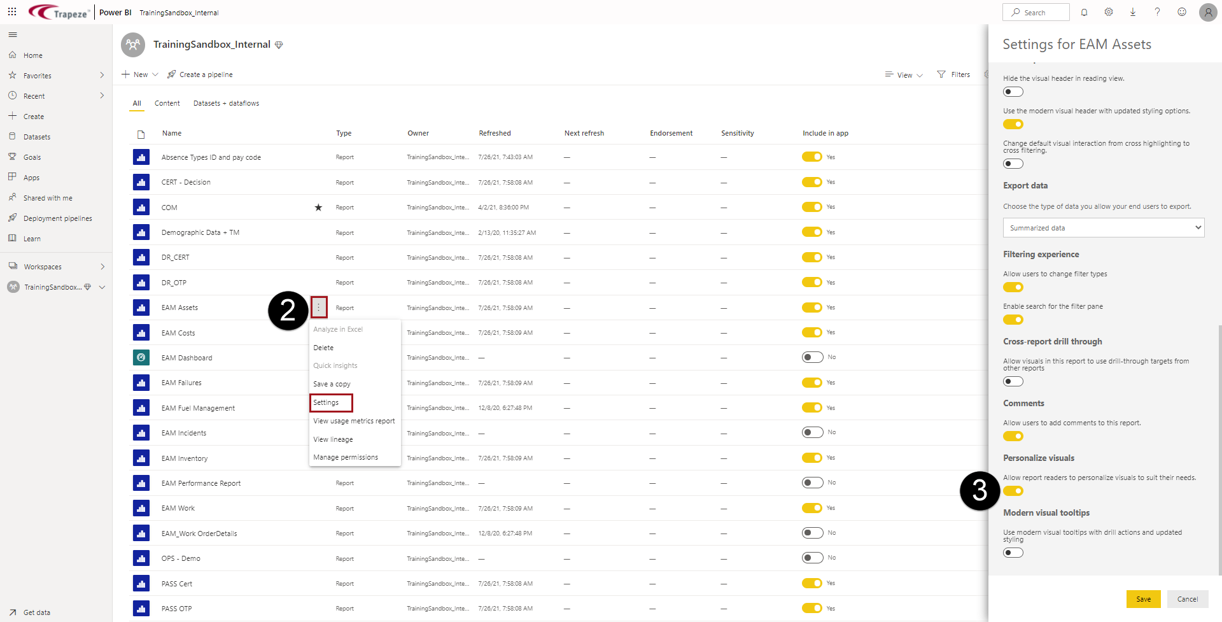
Task: Open the Microsoft app launcher waffle icon
Action: (11, 11)
